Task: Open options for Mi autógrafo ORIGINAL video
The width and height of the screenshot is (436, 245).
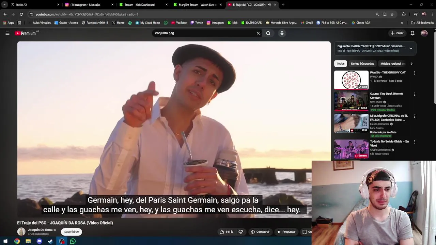Action: [x=415, y=116]
